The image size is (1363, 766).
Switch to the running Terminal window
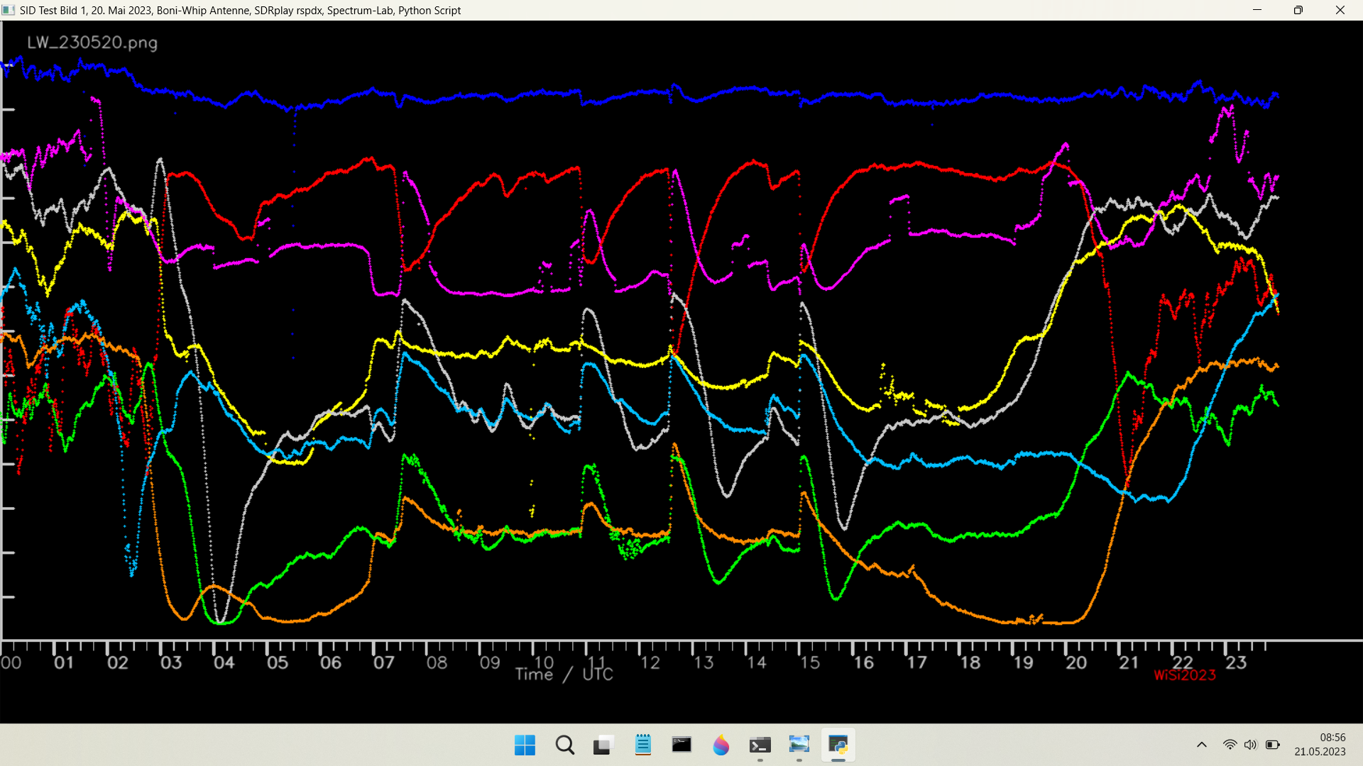pos(760,745)
